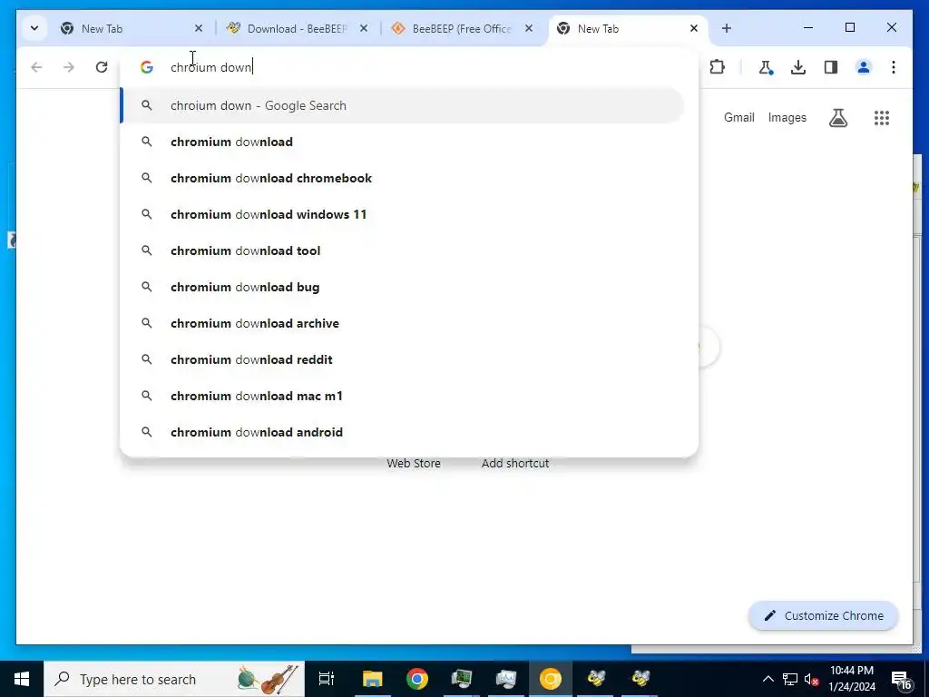Screen dimensions: 929x697
Task: Switch to the first New Tab
Action: (132, 28)
